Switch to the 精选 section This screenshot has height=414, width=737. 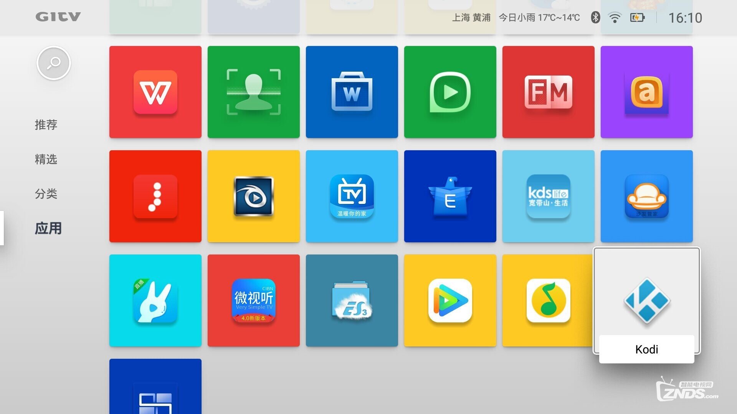click(x=46, y=159)
